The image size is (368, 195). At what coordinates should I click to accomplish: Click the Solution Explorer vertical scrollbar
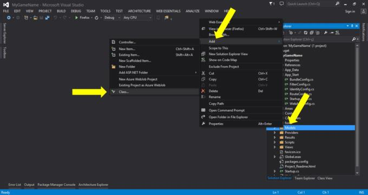(x=357, y=109)
